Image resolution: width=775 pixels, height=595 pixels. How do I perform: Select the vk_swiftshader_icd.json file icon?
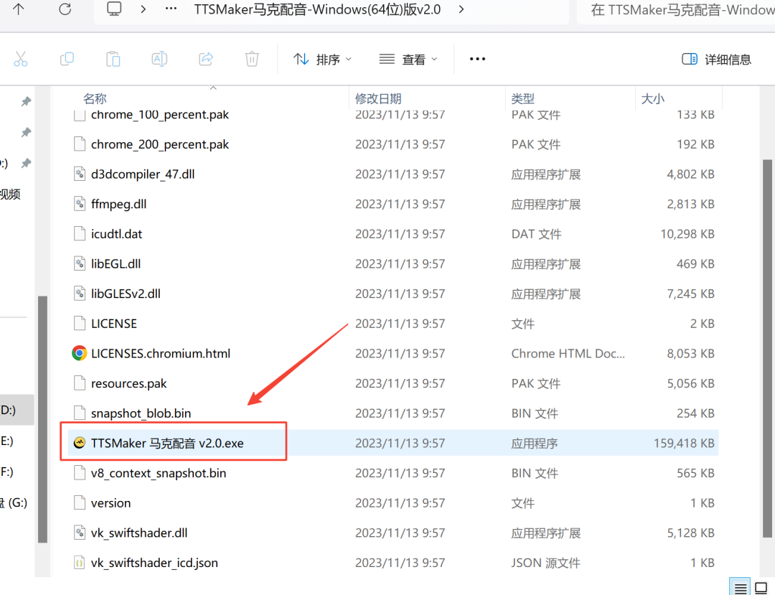(x=79, y=563)
